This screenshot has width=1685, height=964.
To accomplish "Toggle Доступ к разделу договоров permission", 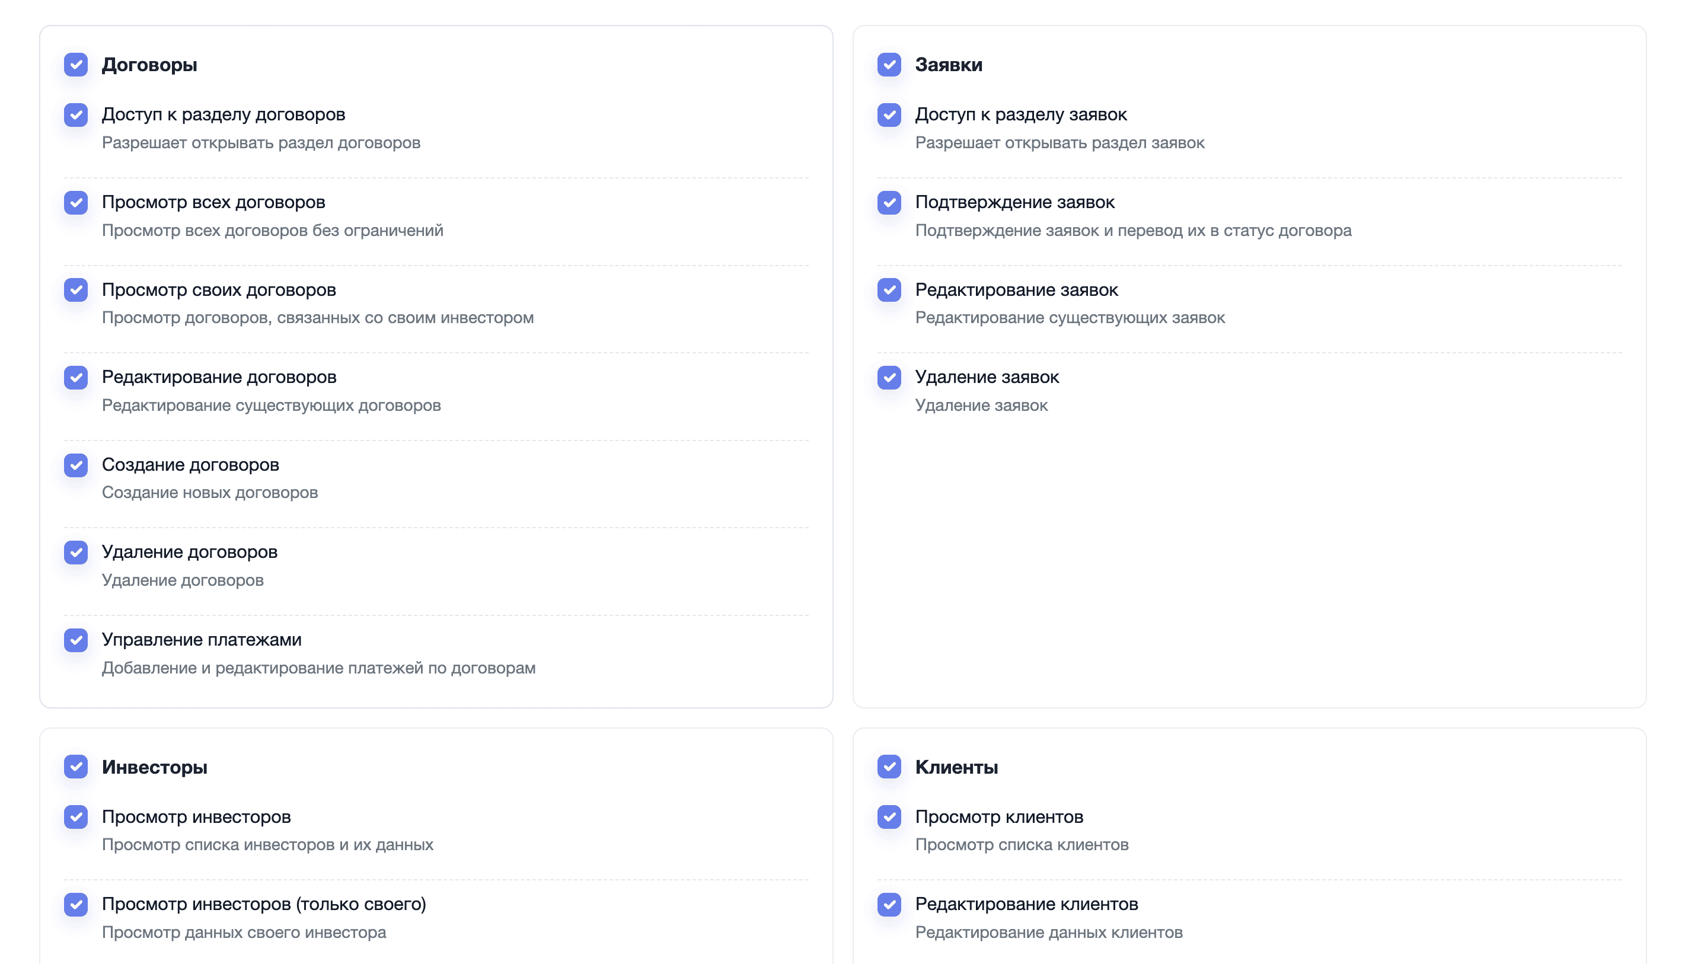I will (x=75, y=114).
